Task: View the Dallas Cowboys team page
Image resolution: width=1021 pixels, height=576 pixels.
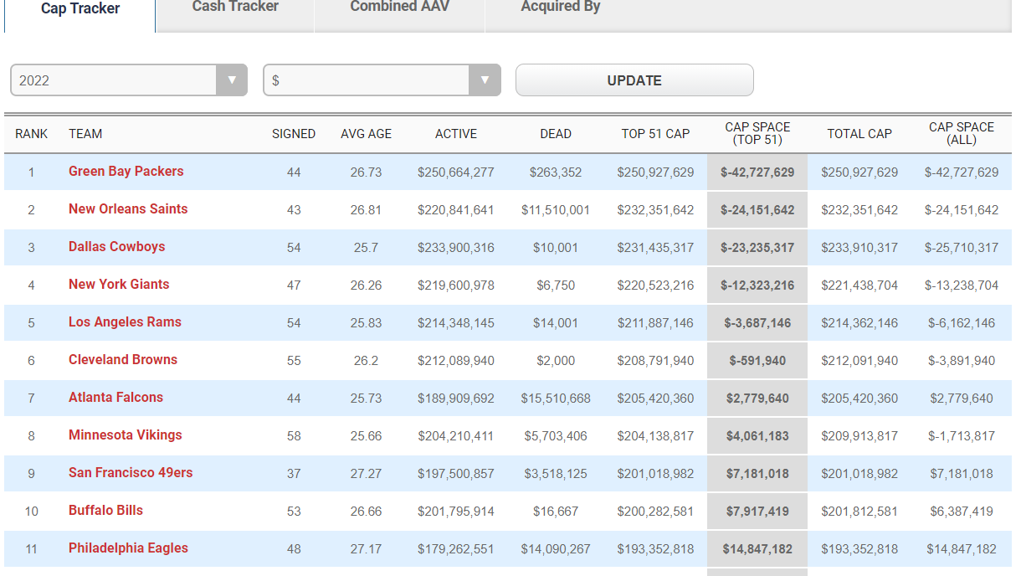Action: point(117,247)
